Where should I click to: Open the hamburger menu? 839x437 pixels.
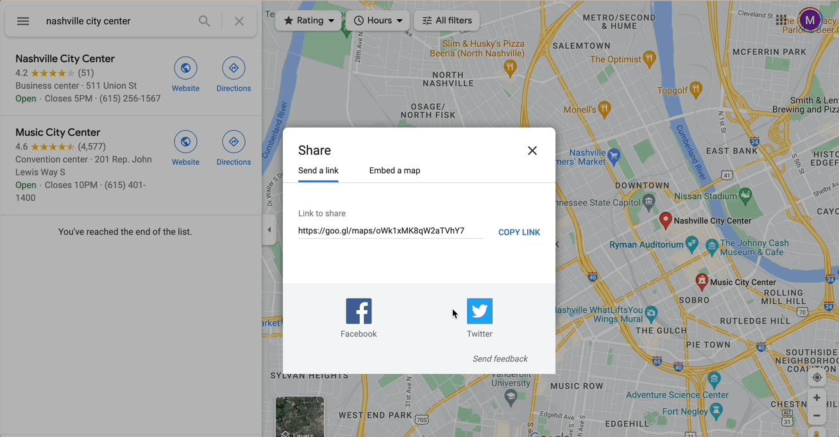click(22, 21)
